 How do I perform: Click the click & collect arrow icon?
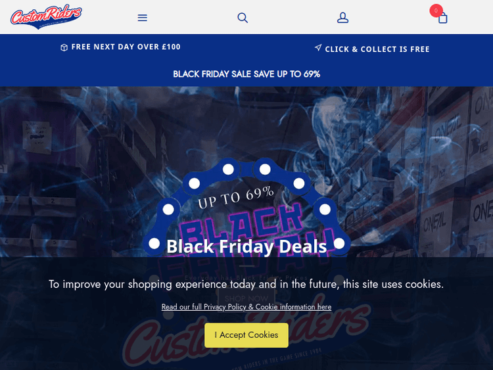pyautogui.click(x=318, y=48)
